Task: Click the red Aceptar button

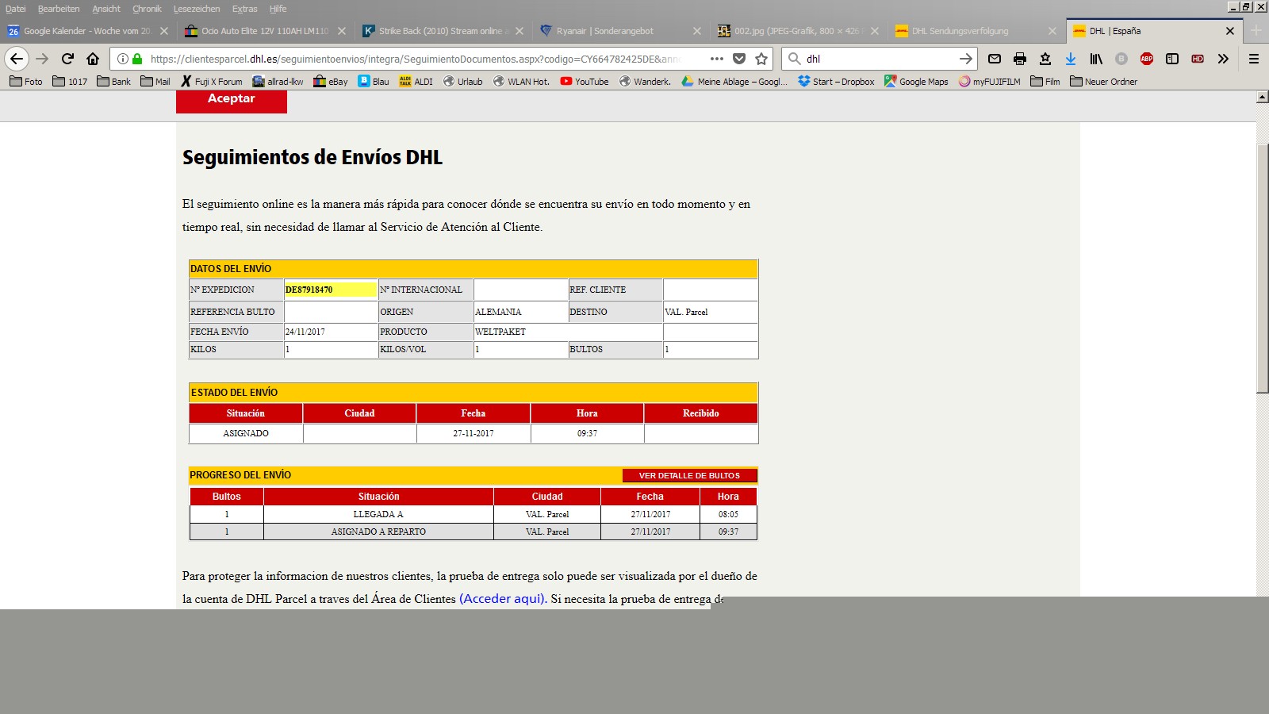Action: pyautogui.click(x=231, y=99)
